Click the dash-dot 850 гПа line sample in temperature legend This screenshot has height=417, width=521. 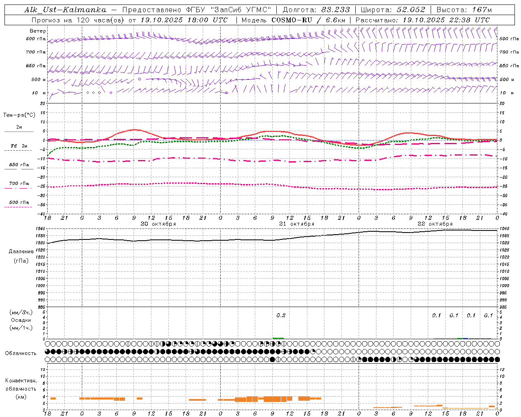[x=19, y=169]
